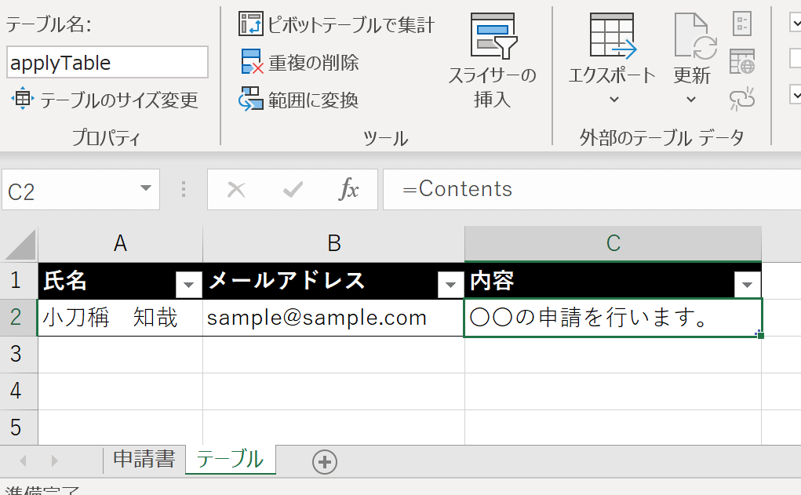Click the open in browser table icon

pos(741,60)
